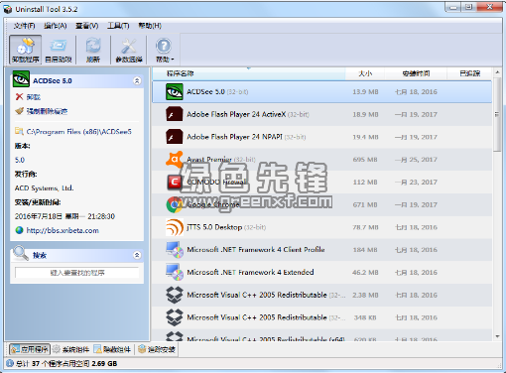This screenshot has width=506, height=373.
Task: Switch to the 应用程序 applications tab
Action: [x=30, y=349]
